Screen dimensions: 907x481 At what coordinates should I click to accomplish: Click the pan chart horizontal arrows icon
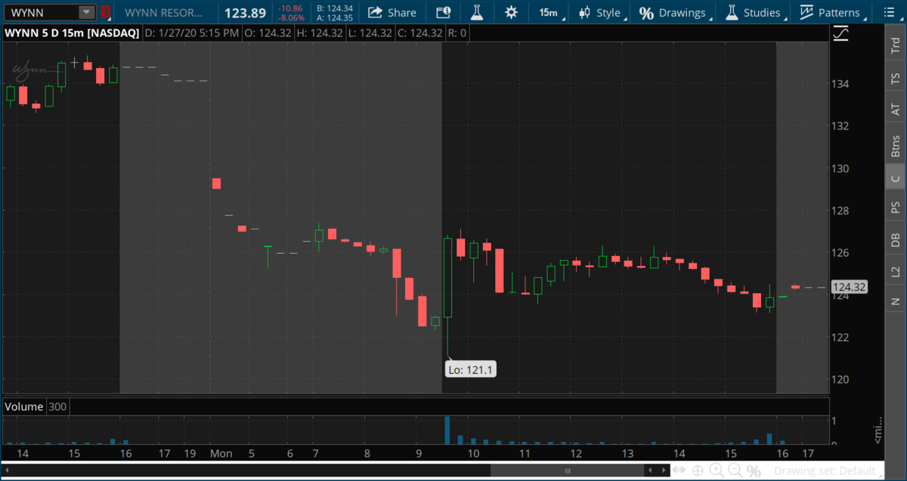679,470
